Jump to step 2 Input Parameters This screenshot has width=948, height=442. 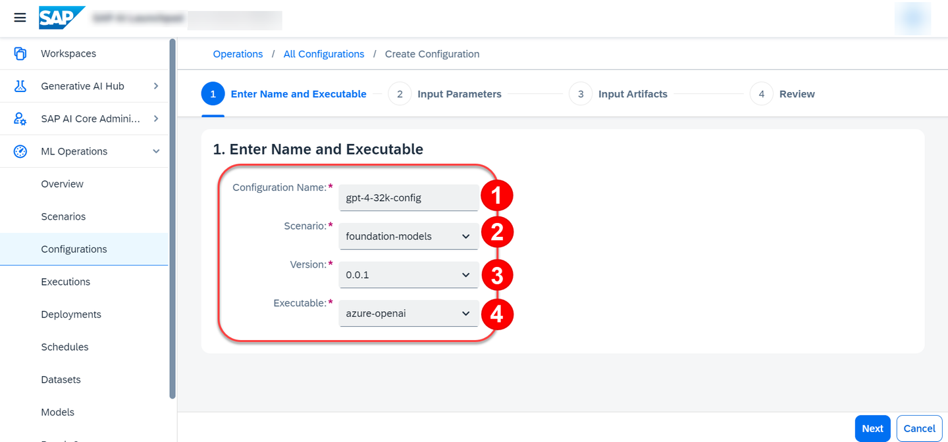coord(445,94)
